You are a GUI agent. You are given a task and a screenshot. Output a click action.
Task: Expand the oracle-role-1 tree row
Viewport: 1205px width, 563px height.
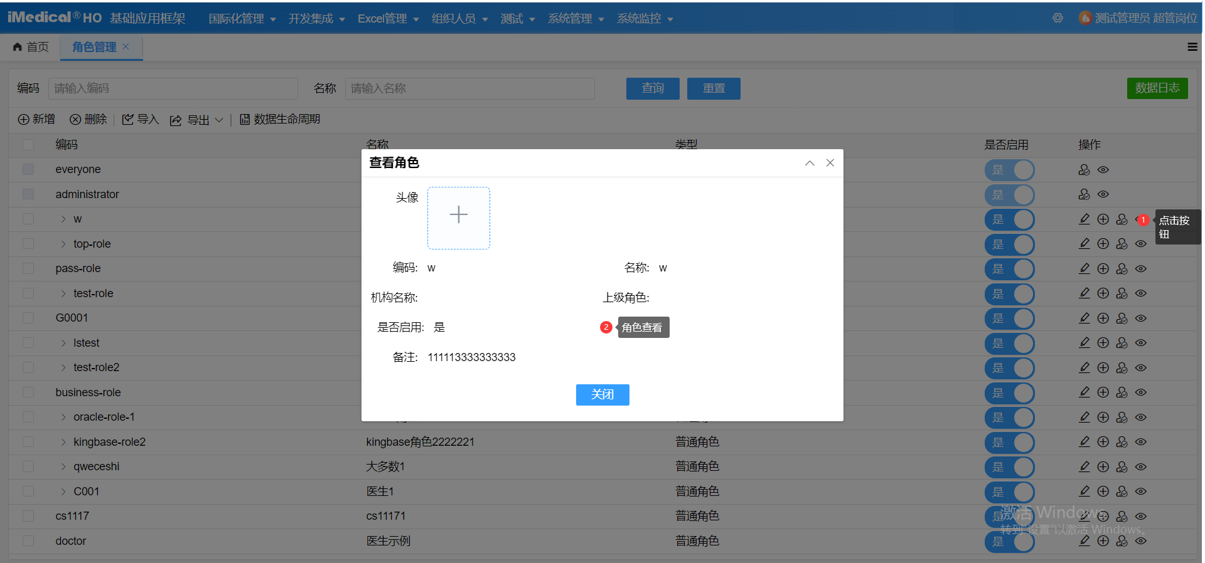(x=63, y=417)
